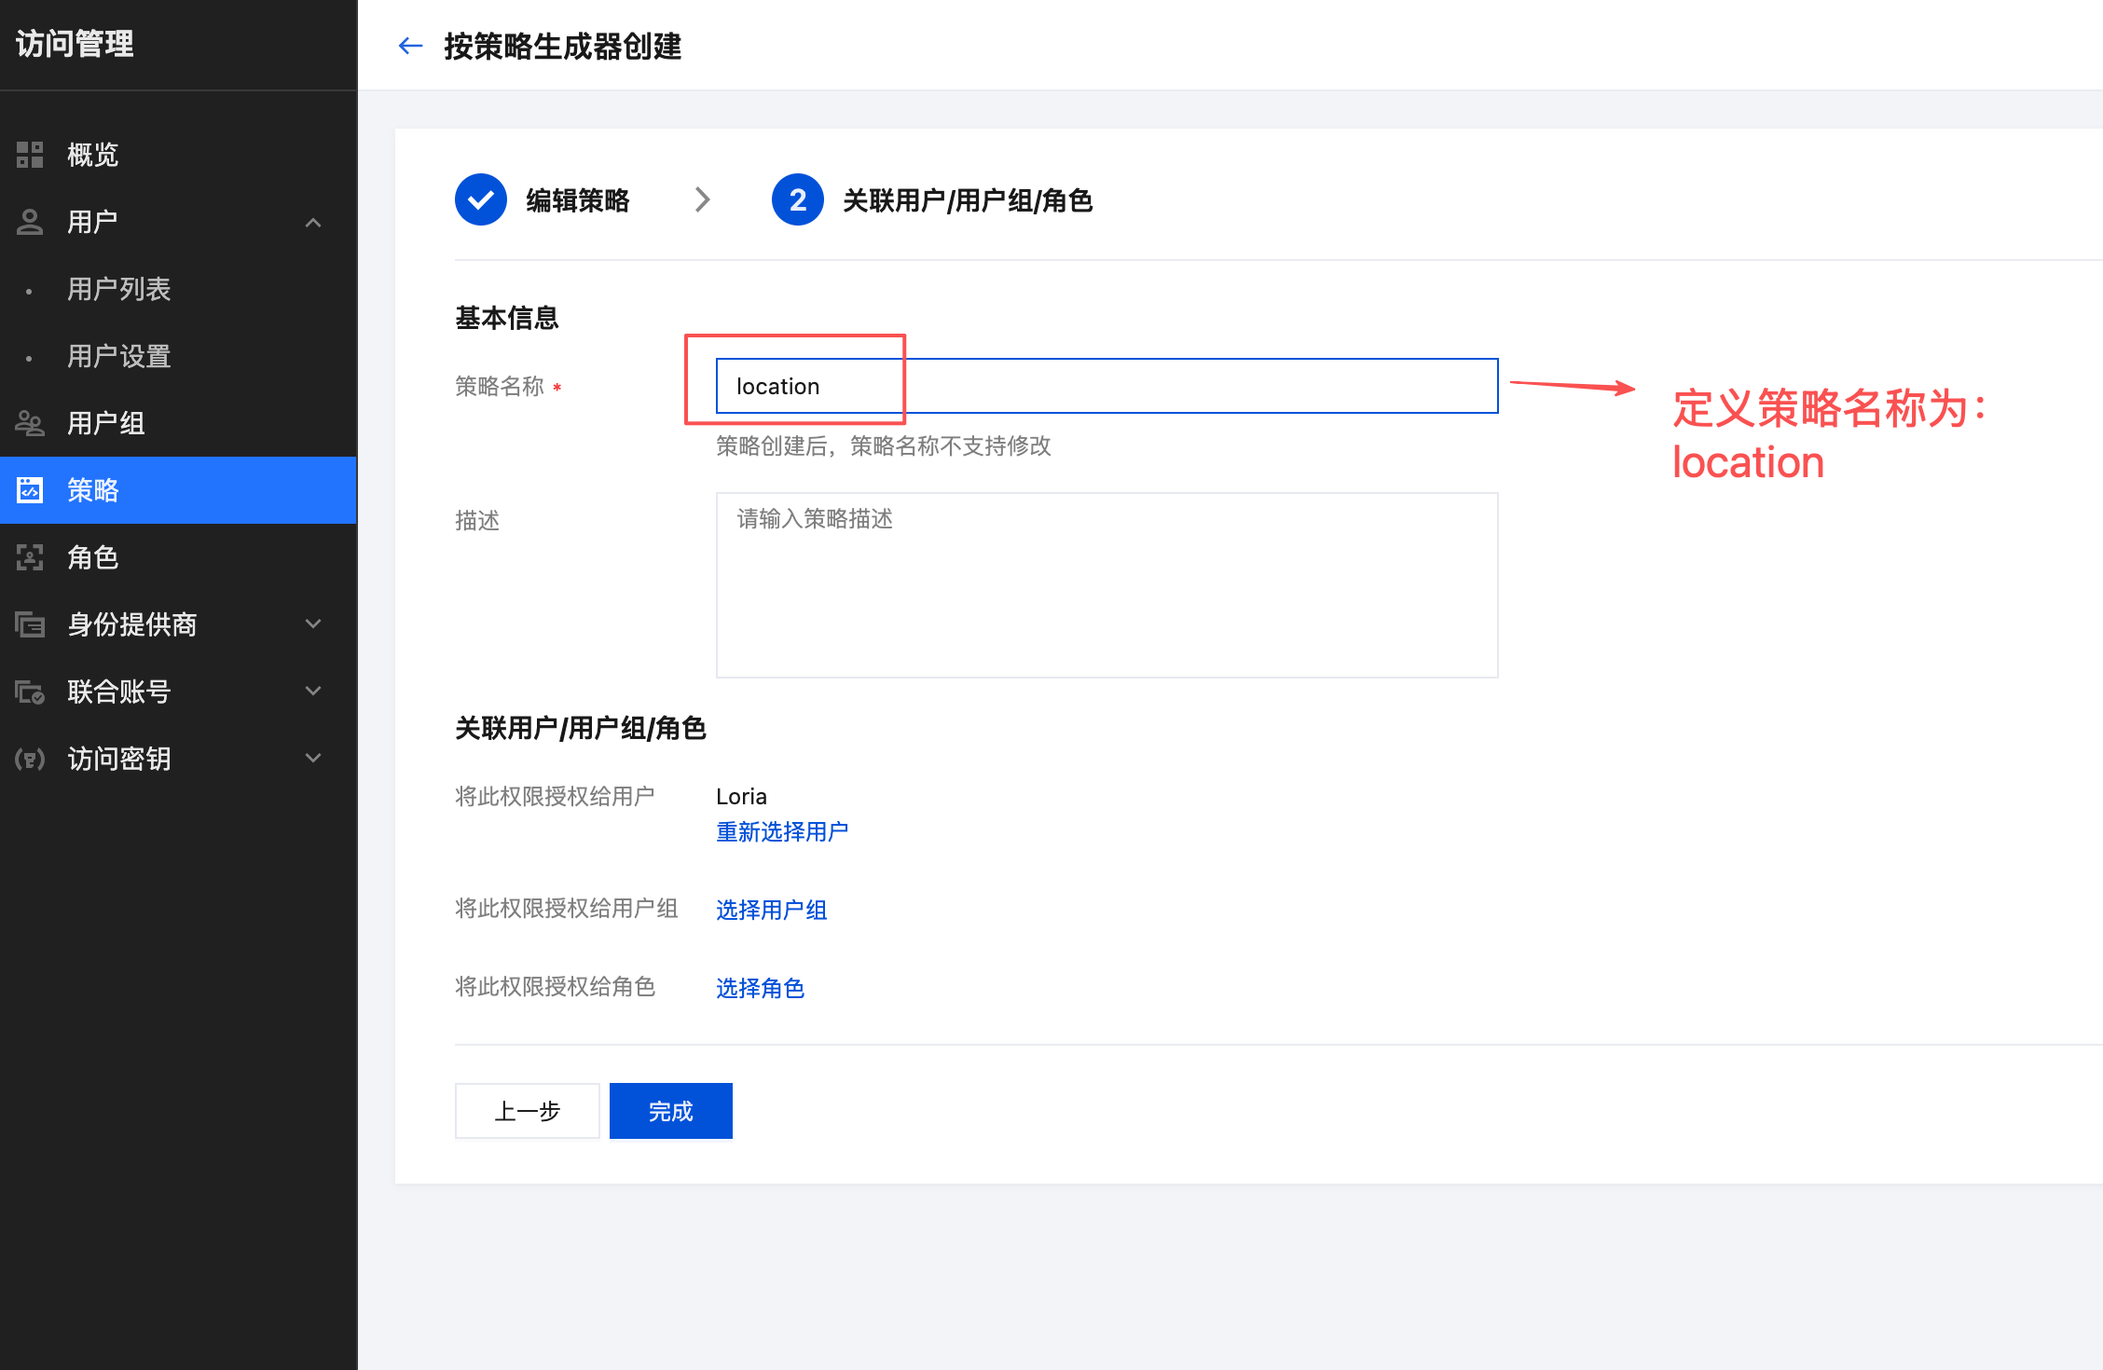
Task: Click the reselect users link
Action: coord(781,831)
